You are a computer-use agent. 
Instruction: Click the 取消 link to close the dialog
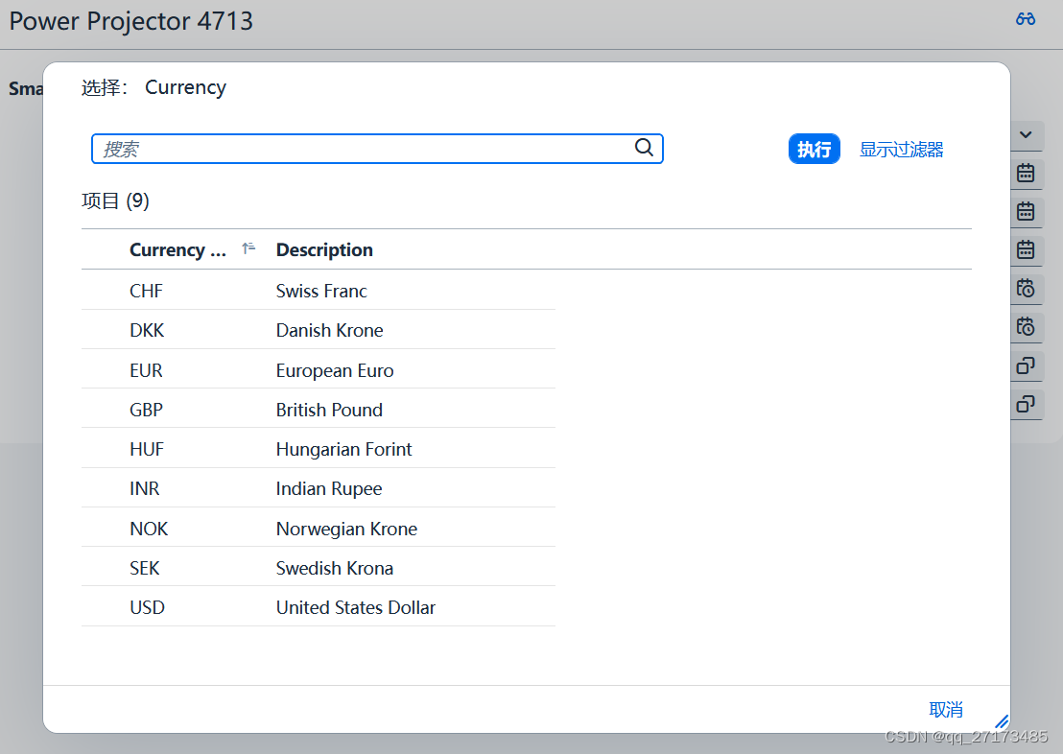pos(946,710)
